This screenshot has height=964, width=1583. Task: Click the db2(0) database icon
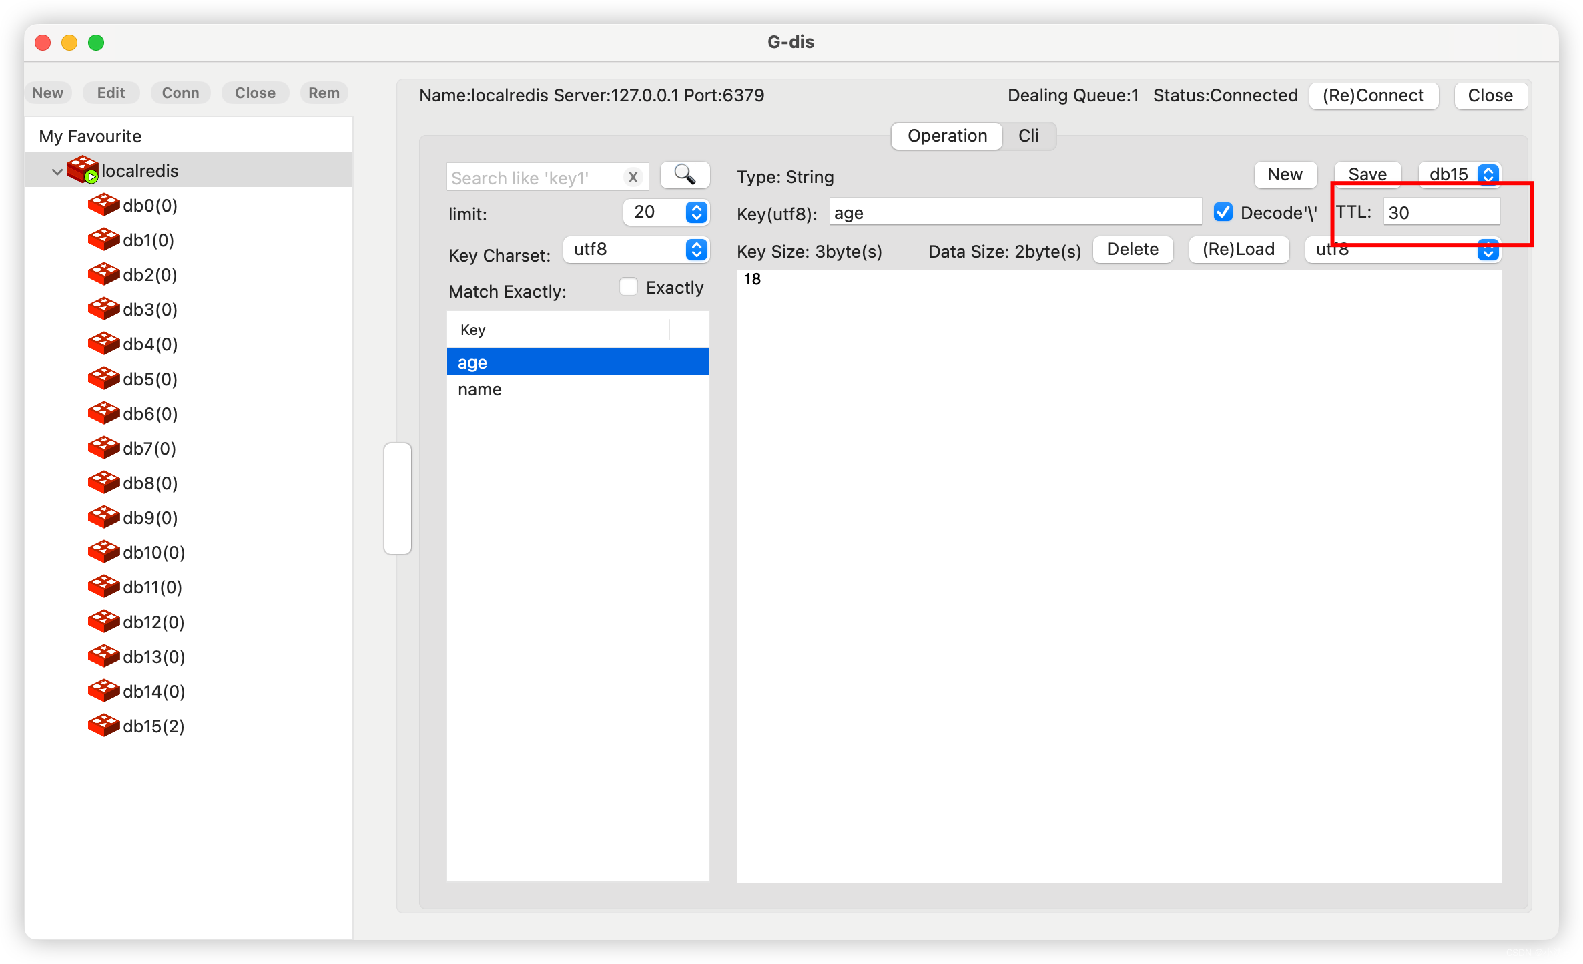point(103,274)
